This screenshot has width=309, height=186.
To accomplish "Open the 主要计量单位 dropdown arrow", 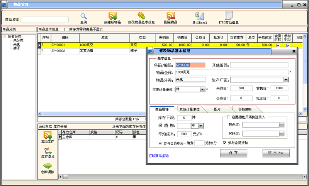I will click(202, 90).
